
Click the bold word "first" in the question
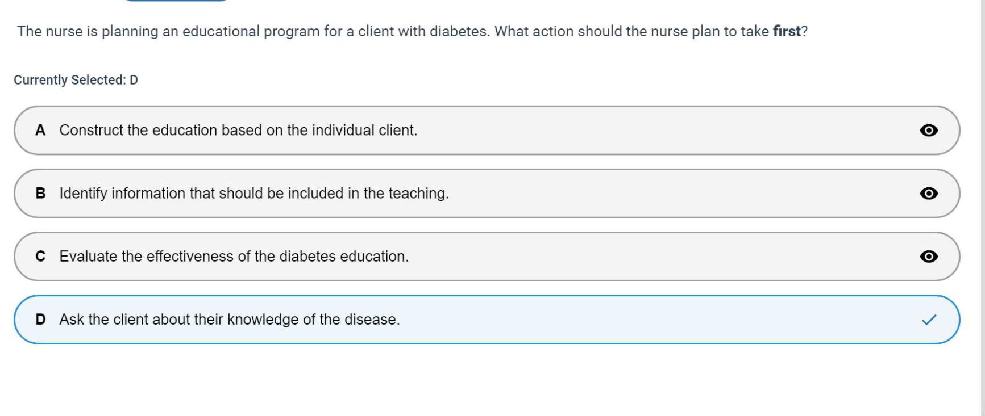(x=787, y=31)
